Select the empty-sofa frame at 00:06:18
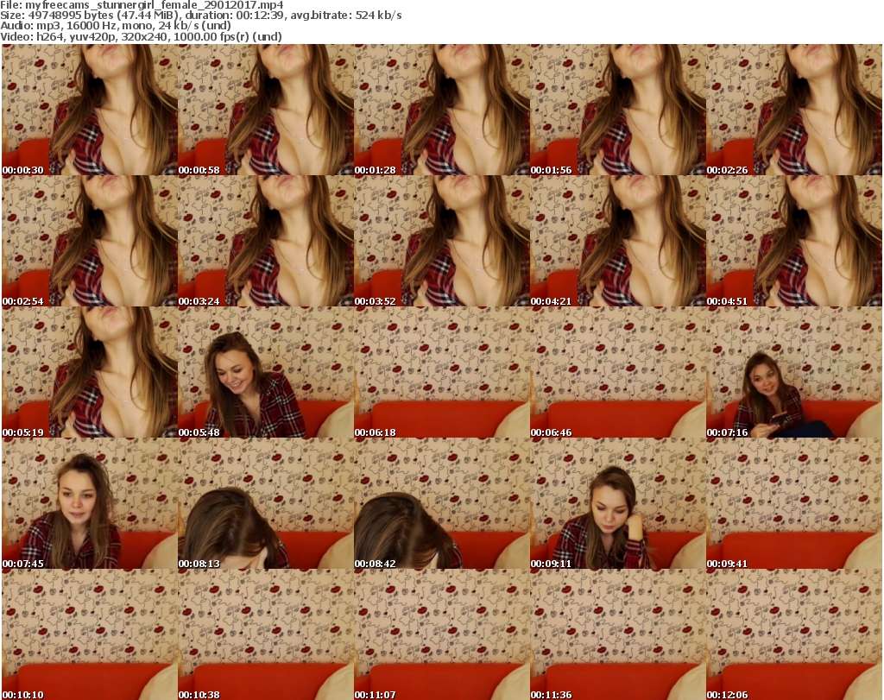The height and width of the screenshot is (700, 884). [x=441, y=372]
